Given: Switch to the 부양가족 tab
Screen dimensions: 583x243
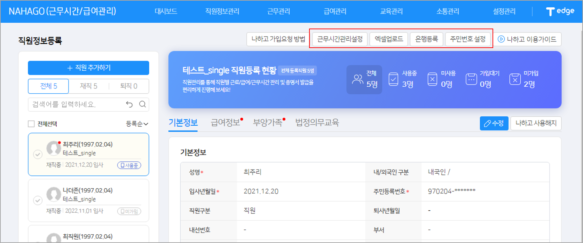Looking at the screenshot, I should (268, 123).
